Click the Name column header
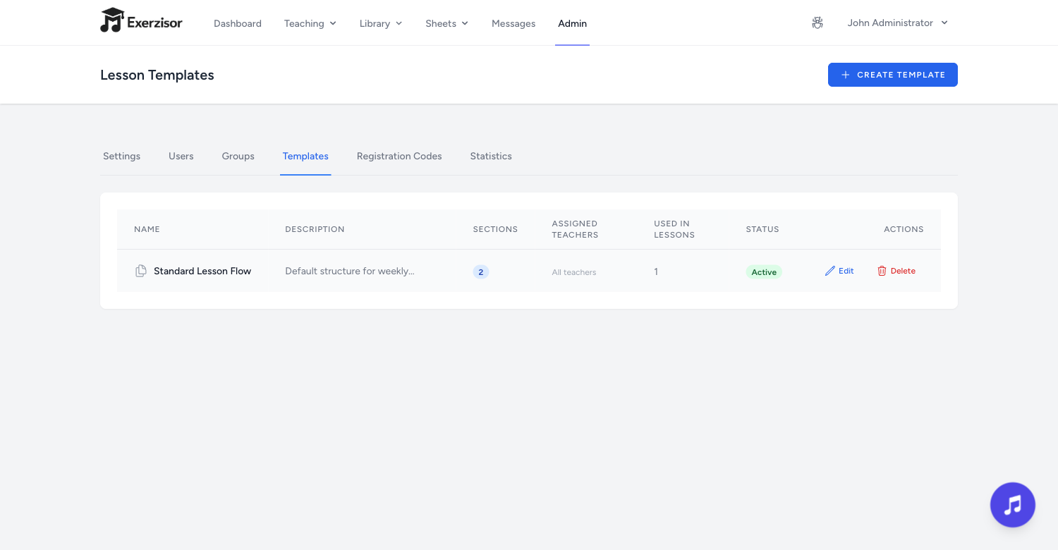The height and width of the screenshot is (550, 1058). [x=147, y=229]
